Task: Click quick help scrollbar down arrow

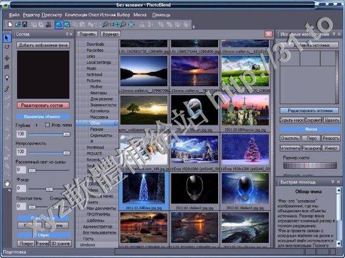Action: (338, 243)
